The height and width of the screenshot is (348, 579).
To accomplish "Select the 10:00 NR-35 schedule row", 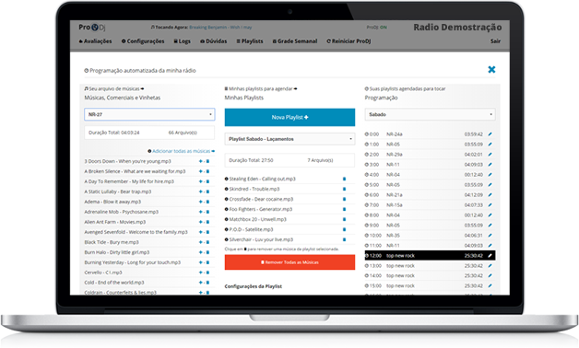I will 431,236.
